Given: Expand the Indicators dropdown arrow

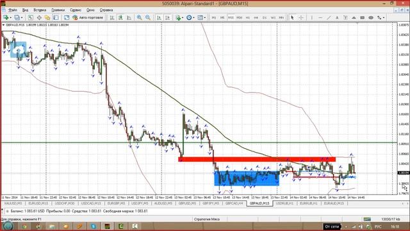Looking at the screenshot, I should point(183,17).
